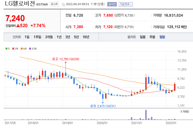
Task: Click the 전일 value 6,720
Action: click(x=78, y=15)
